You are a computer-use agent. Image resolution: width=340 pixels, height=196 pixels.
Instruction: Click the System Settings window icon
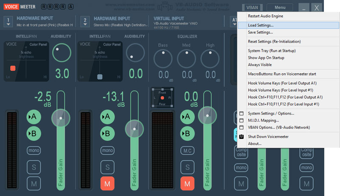point(241,113)
